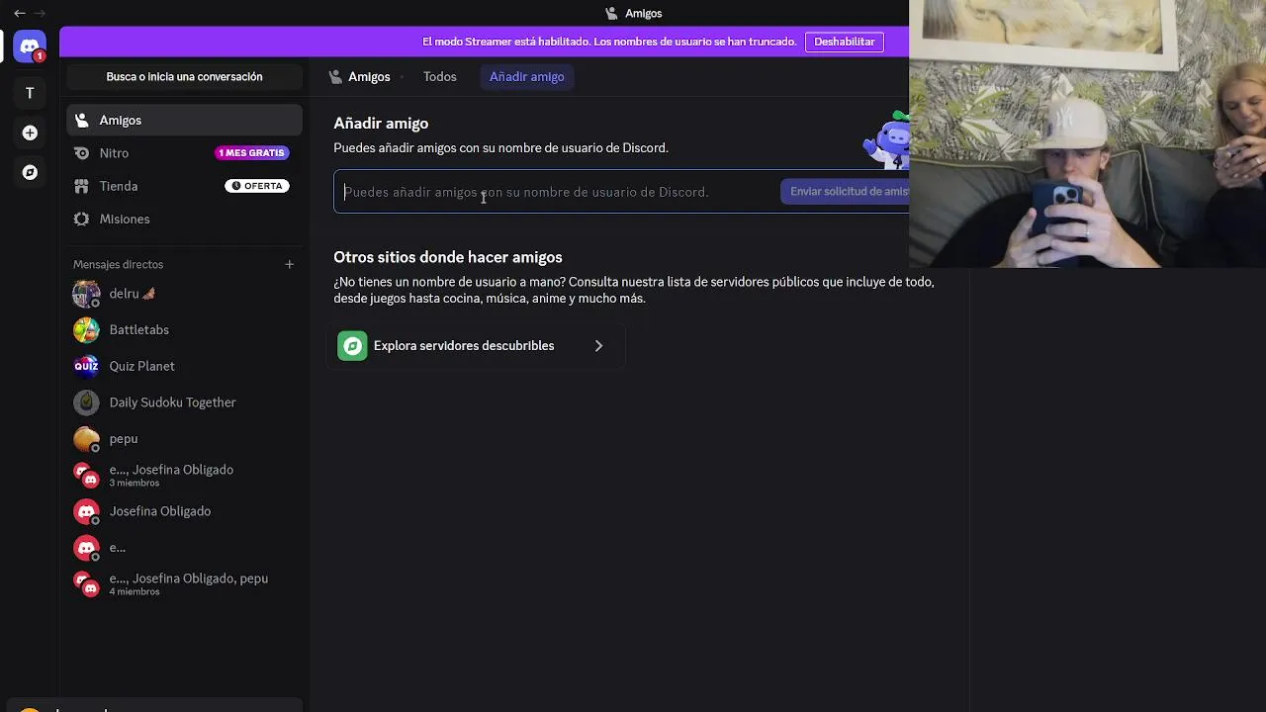Click Busca o inicia una conversación search
This screenshot has height=712, width=1266.
tap(185, 77)
